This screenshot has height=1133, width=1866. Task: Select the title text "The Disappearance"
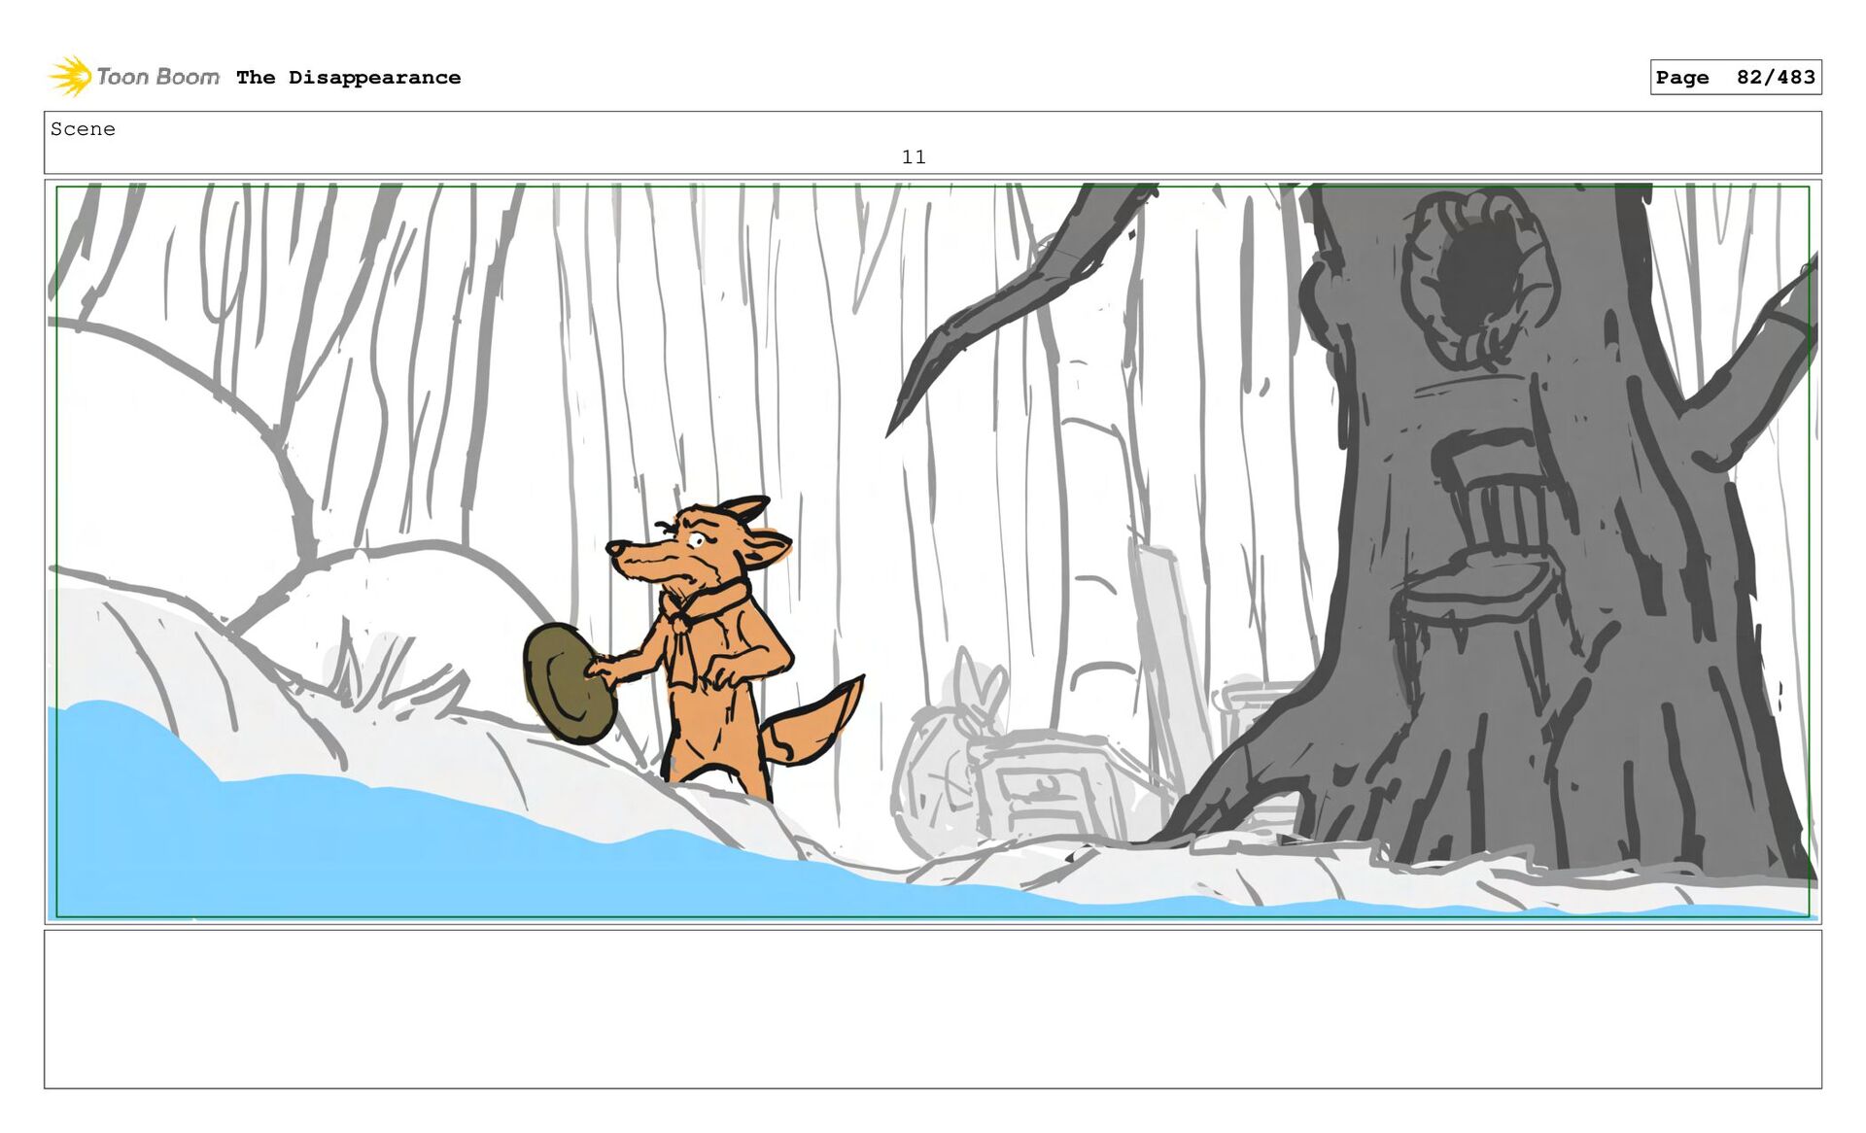click(348, 78)
